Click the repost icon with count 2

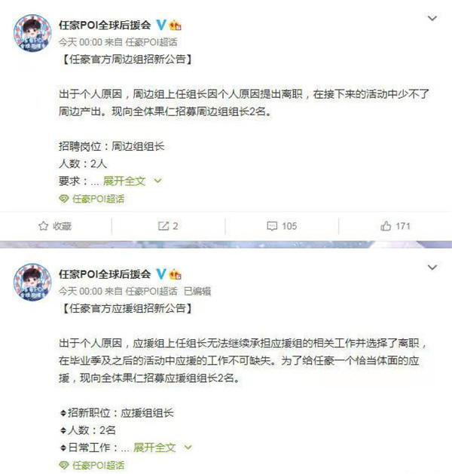point(163,226)
